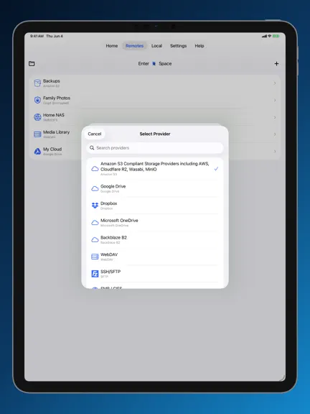This screenshot has height=414, width=310.
Task: Open the Backups remote
Action: 155,83
